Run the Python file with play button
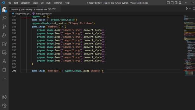195x110 pixels. coord(187,9)
